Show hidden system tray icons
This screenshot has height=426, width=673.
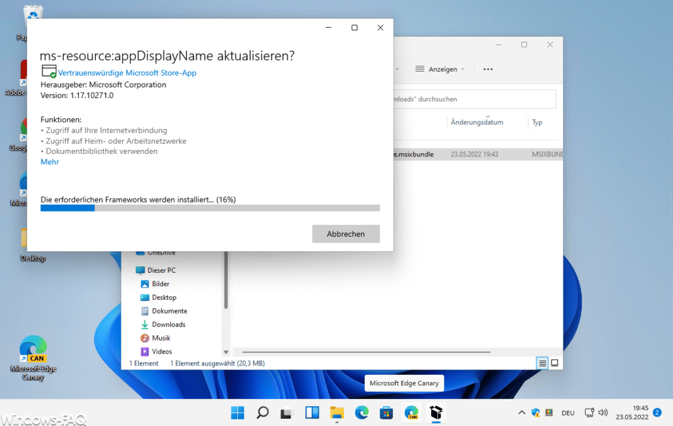(521, 413)
